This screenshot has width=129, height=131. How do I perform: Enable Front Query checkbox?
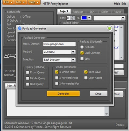28,72
